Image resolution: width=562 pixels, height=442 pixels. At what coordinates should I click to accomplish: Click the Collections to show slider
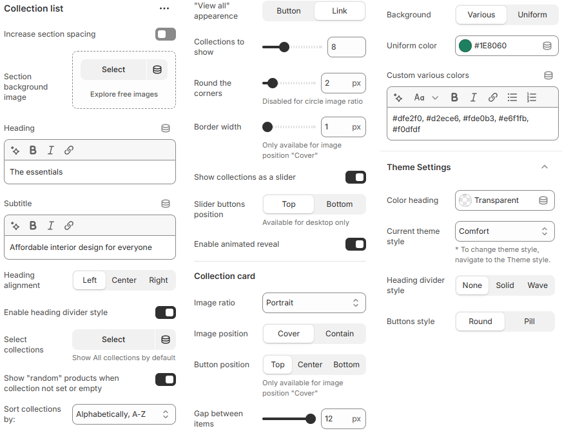[292, 47]
